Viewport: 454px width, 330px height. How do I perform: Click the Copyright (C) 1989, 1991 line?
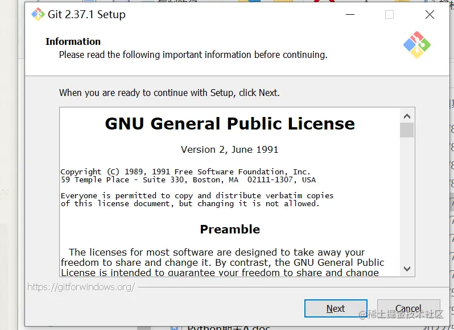coord(185,172)
